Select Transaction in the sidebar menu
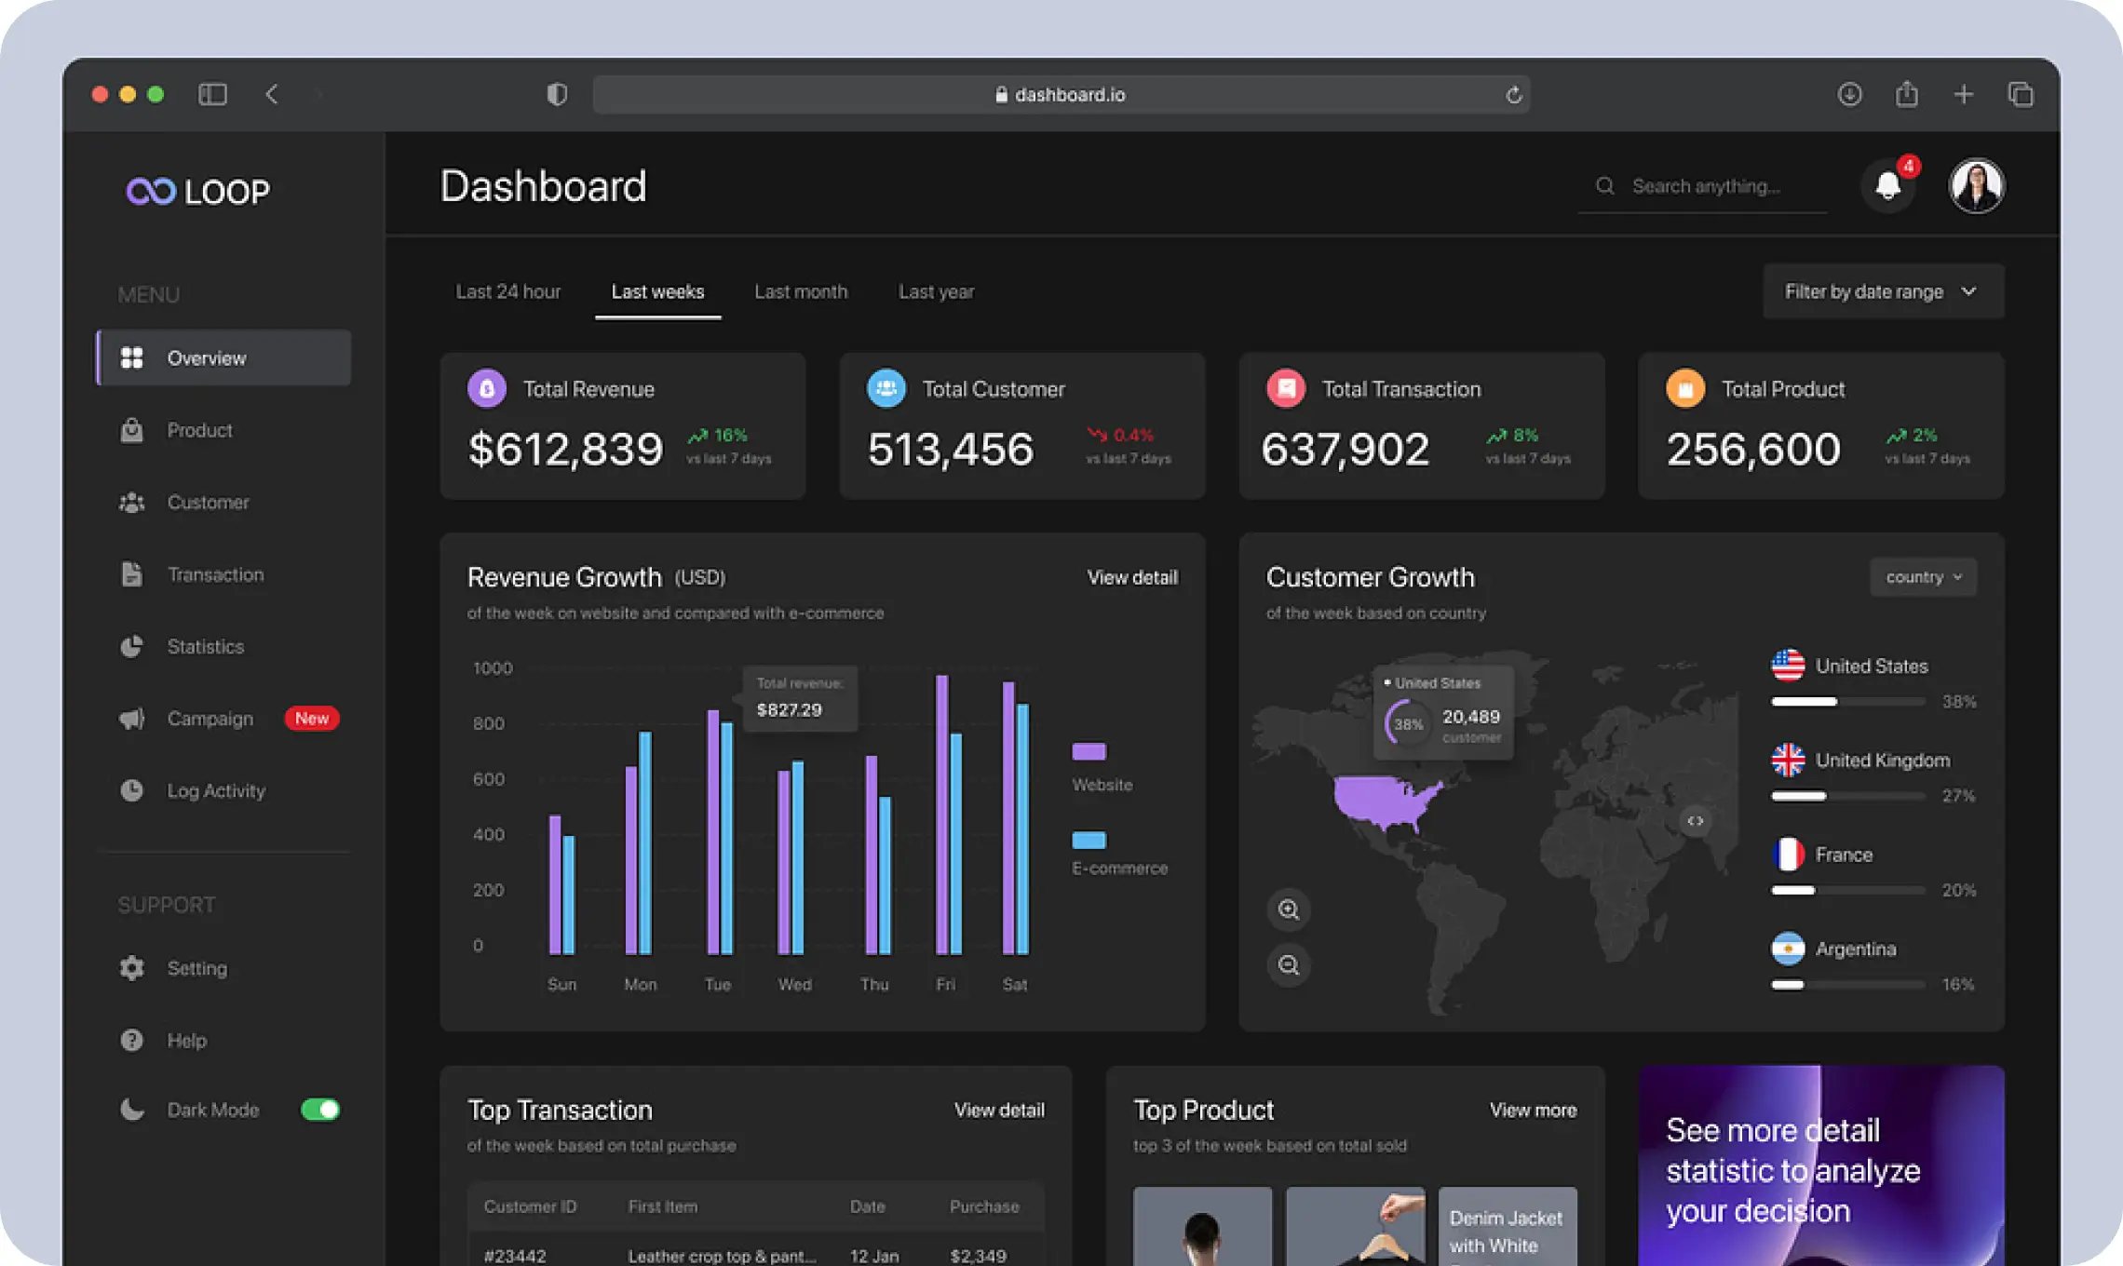 [x=215, y=574]
